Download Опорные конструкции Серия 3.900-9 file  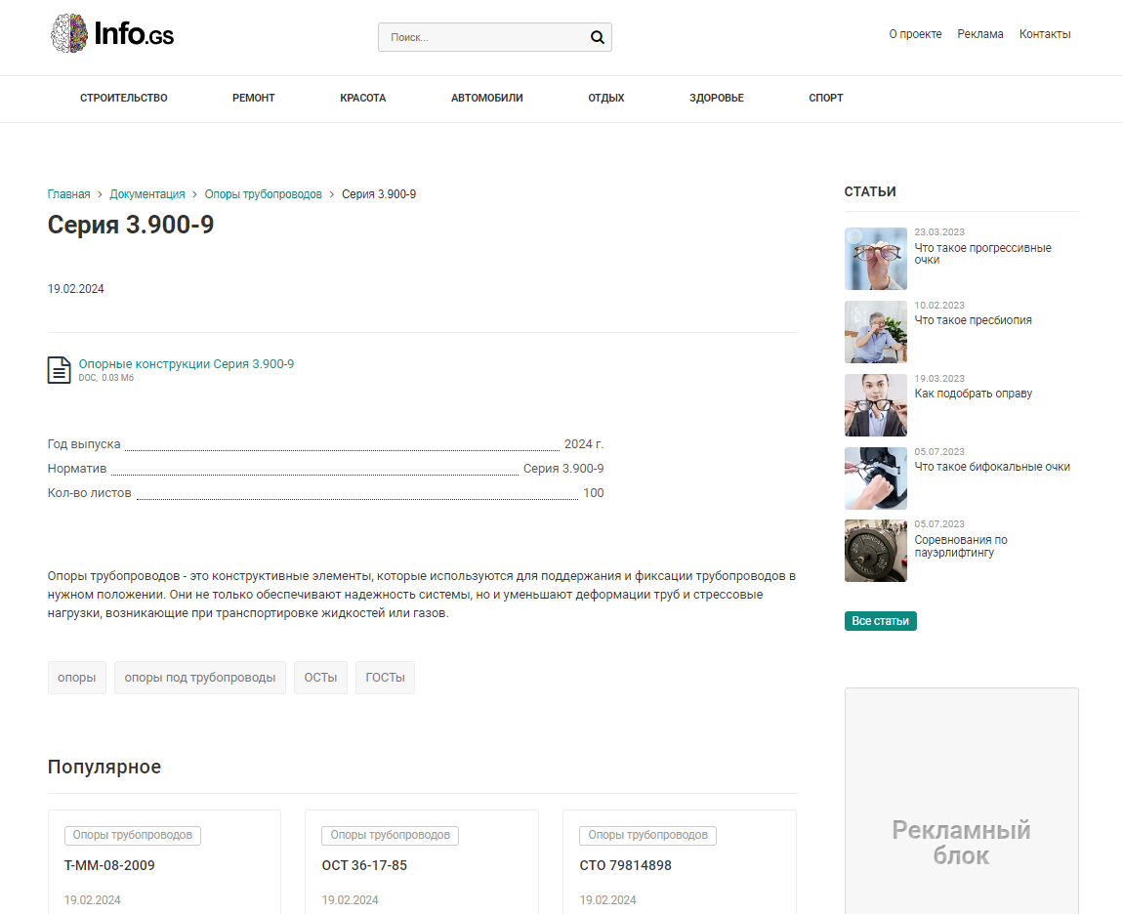186,364
